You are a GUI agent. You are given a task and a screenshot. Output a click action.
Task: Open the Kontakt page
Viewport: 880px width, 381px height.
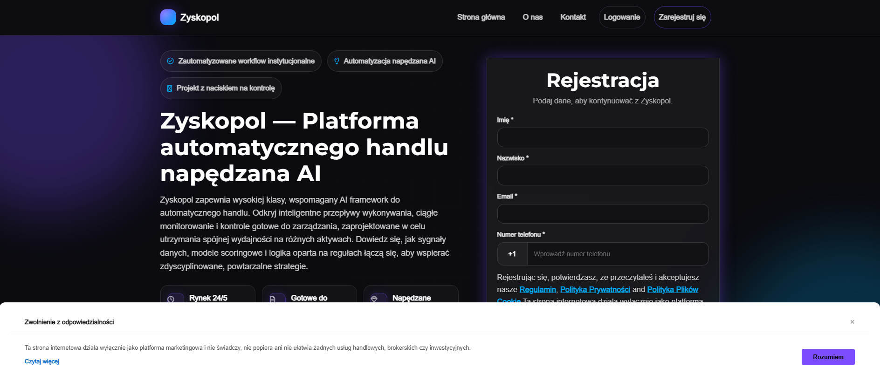point(573,17)
